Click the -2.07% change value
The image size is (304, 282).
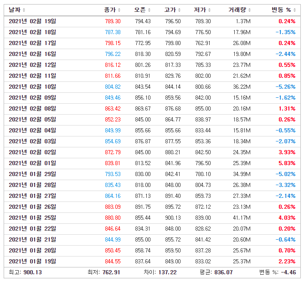coord(285,141)
